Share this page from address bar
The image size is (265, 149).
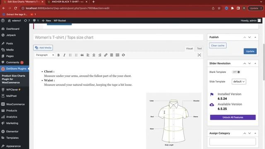pyautogui.click(x=213, y=8)
